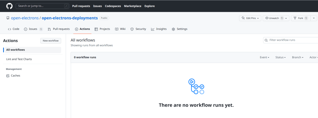This screenshot has width=318, height=118.
Task: Open the Status filter dropdown
Action: pos(280,57)
